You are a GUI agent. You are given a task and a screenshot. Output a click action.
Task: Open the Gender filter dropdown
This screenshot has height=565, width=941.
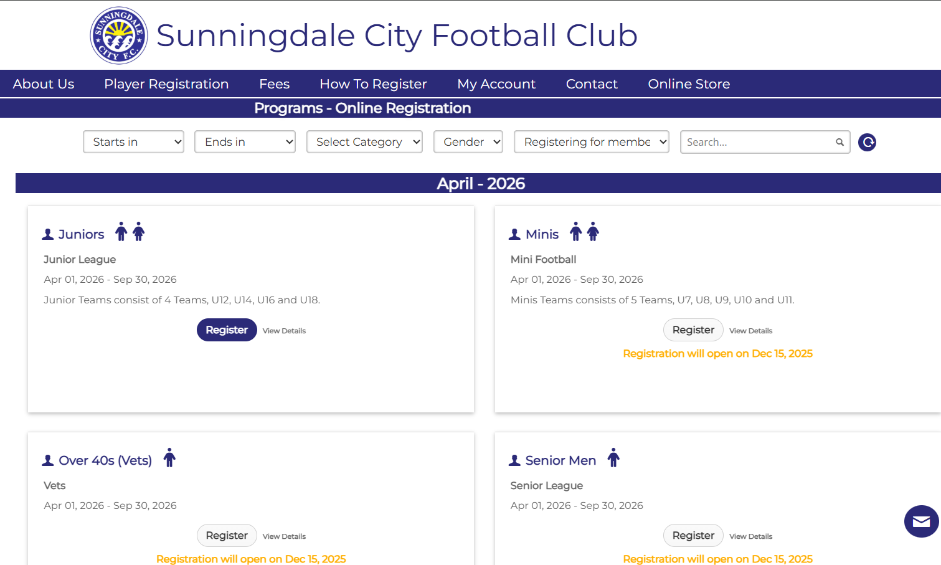(x=468, y=142)
